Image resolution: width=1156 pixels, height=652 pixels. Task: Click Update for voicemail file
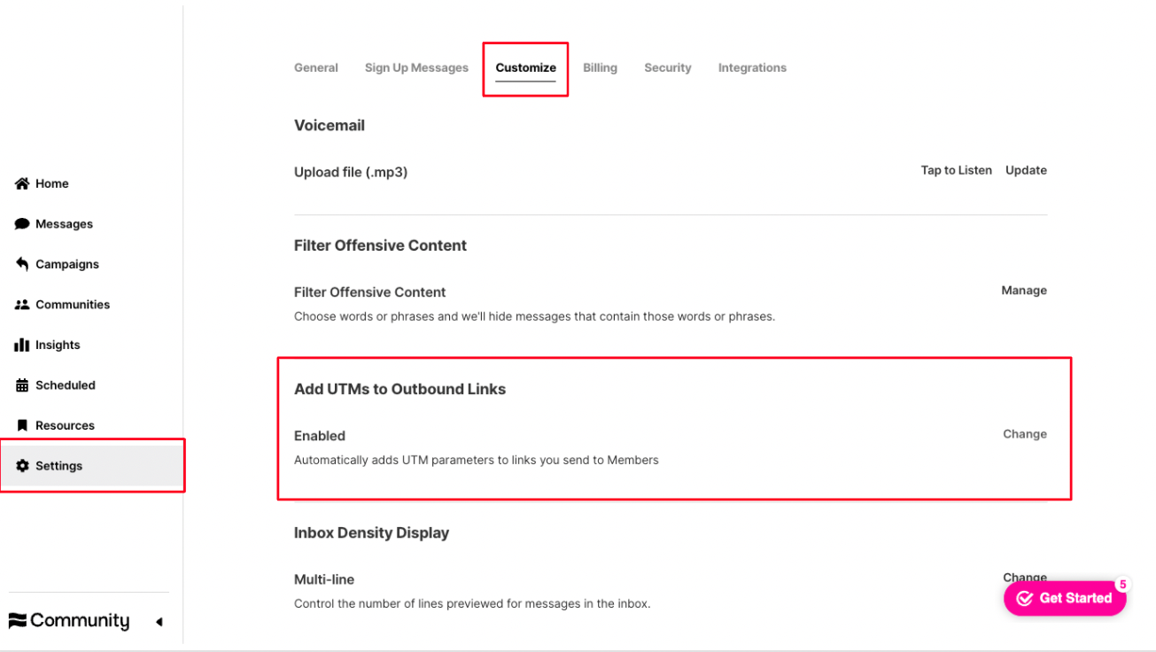pyautogui.click(x=1026, y=170)
